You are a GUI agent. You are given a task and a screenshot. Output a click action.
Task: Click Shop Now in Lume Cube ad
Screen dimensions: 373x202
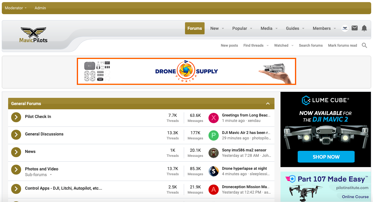point(326,157)
